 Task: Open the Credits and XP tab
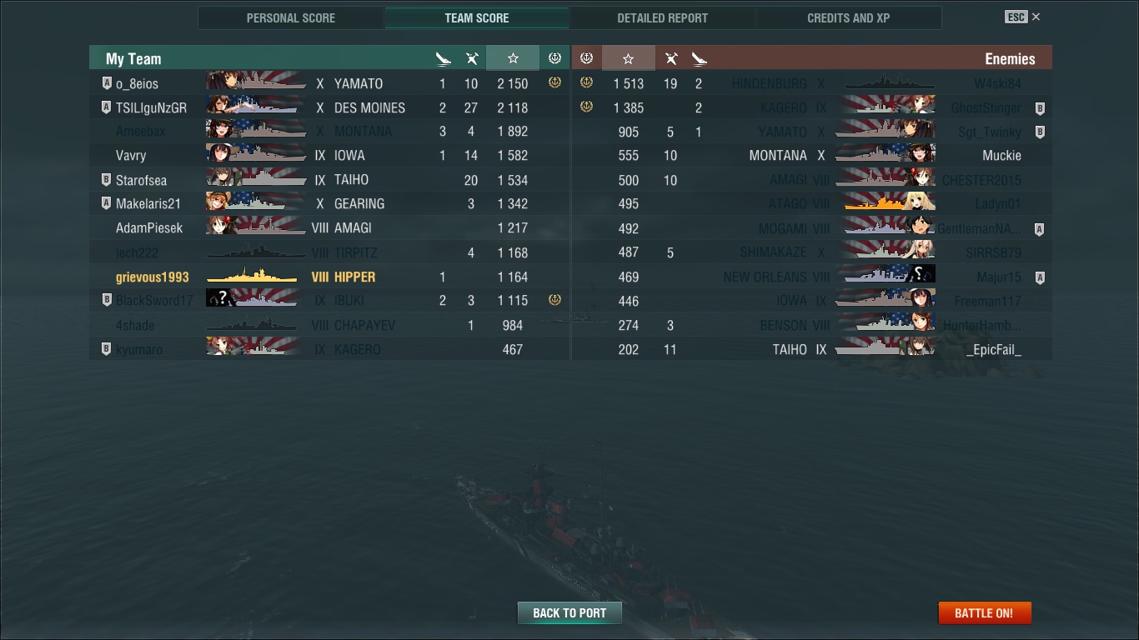[x=849, y=17]
